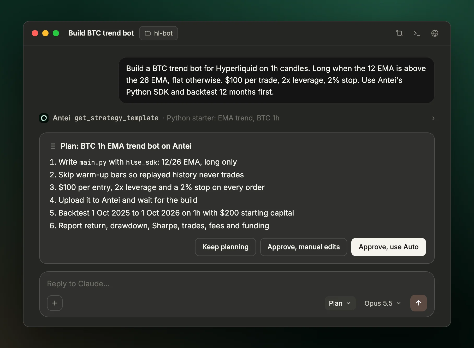Image resolution: width=474 pixels, height=348 pixels.
Task: Click plan step '$100 per entry, 2x leverage'
Action: (157, 187)
